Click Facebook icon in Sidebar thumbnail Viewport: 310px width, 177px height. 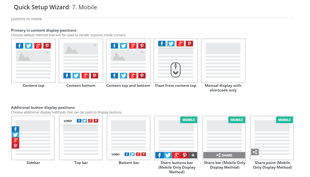15,129
